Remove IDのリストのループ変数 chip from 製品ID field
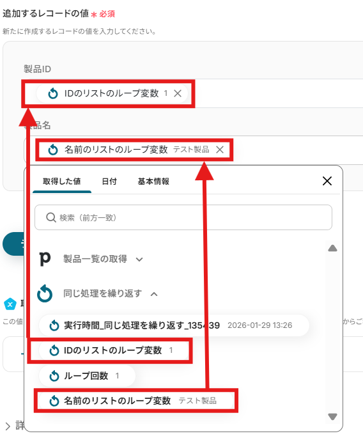This screenshot has height=436, width=363. click(x=178, y=93)
